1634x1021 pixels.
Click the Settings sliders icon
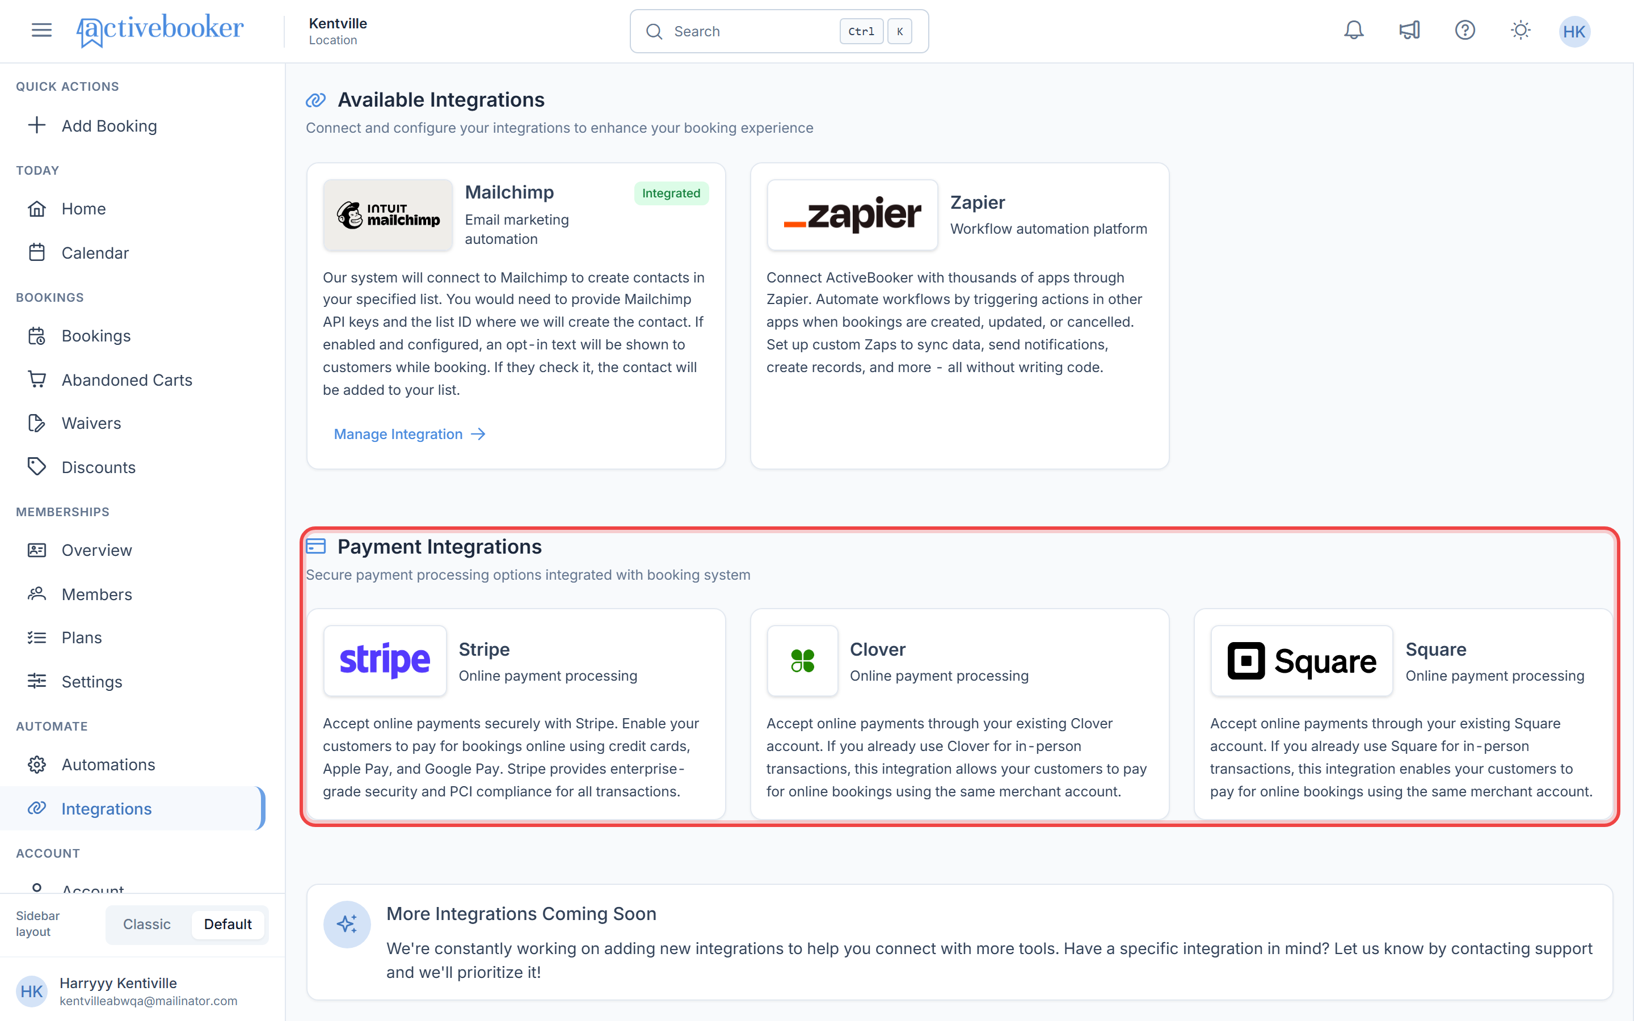(x=37, y=681)
